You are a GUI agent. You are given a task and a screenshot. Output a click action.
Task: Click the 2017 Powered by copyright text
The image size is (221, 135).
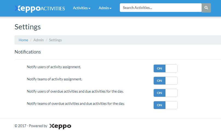[x=31, y=126]
